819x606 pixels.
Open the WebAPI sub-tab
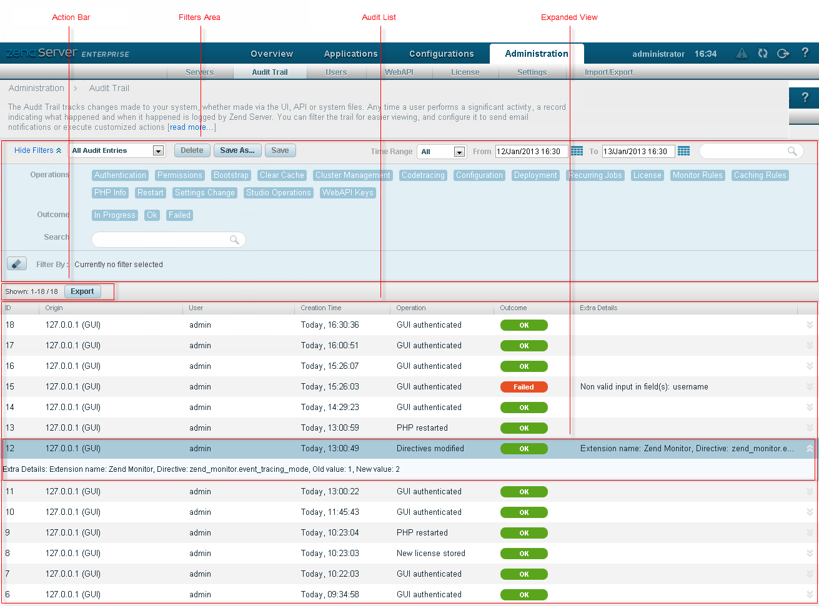click(x=399, y=72)
